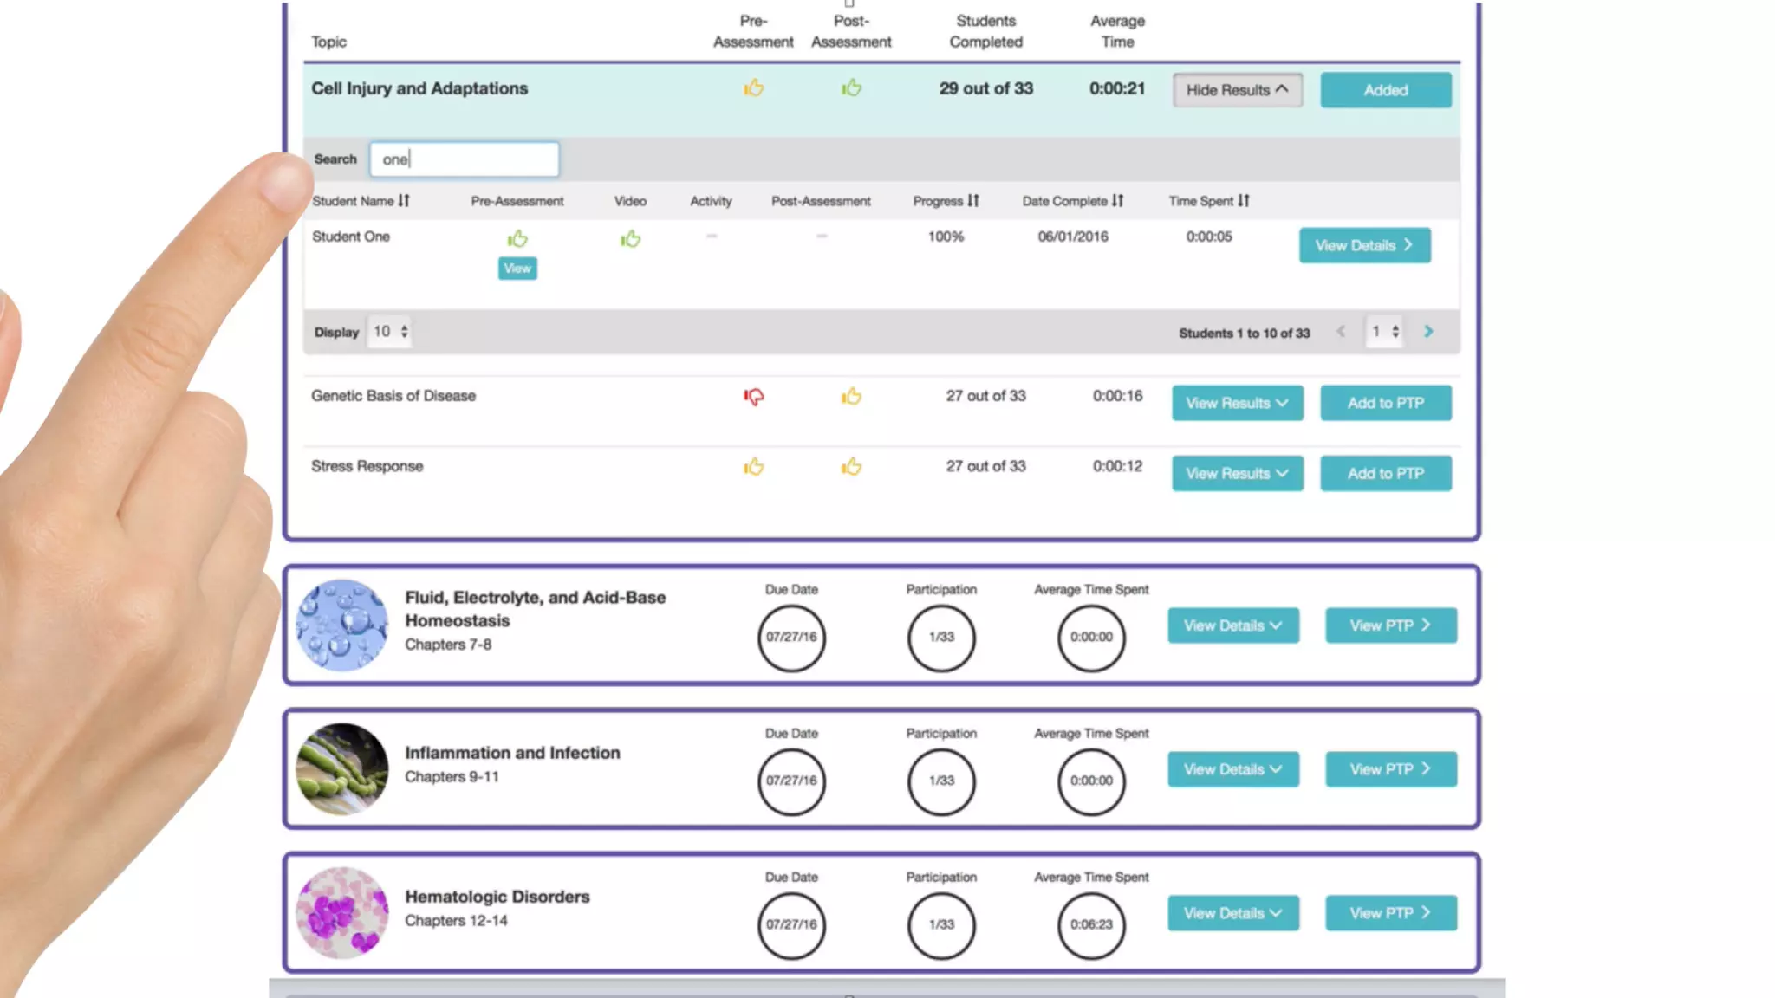Click the Hematologic Disorders thumbnail image
This screenshot has width=1775, height=998.
pyautogui.click(x=342, y=913)
